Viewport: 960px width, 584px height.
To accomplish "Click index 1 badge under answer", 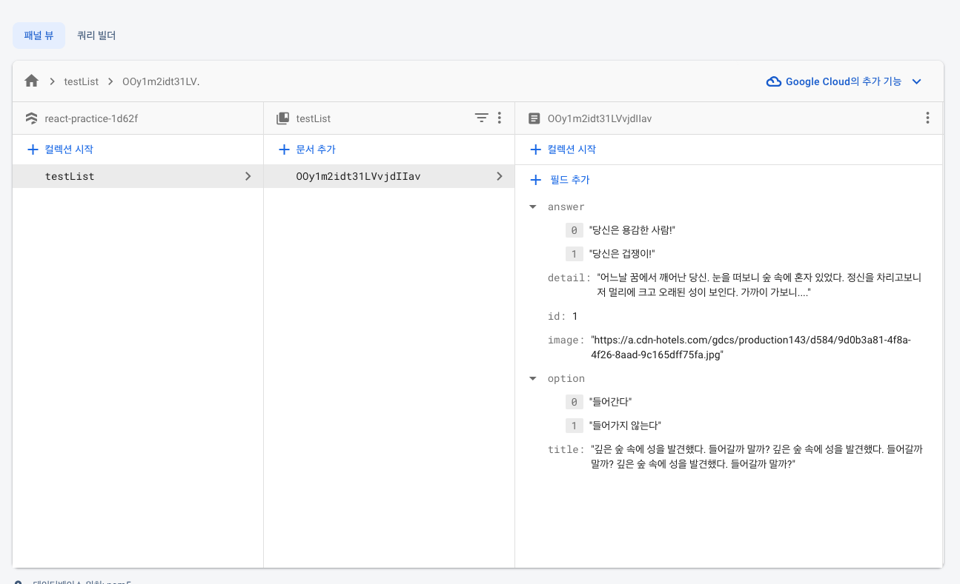I will (x=574, y=254).
